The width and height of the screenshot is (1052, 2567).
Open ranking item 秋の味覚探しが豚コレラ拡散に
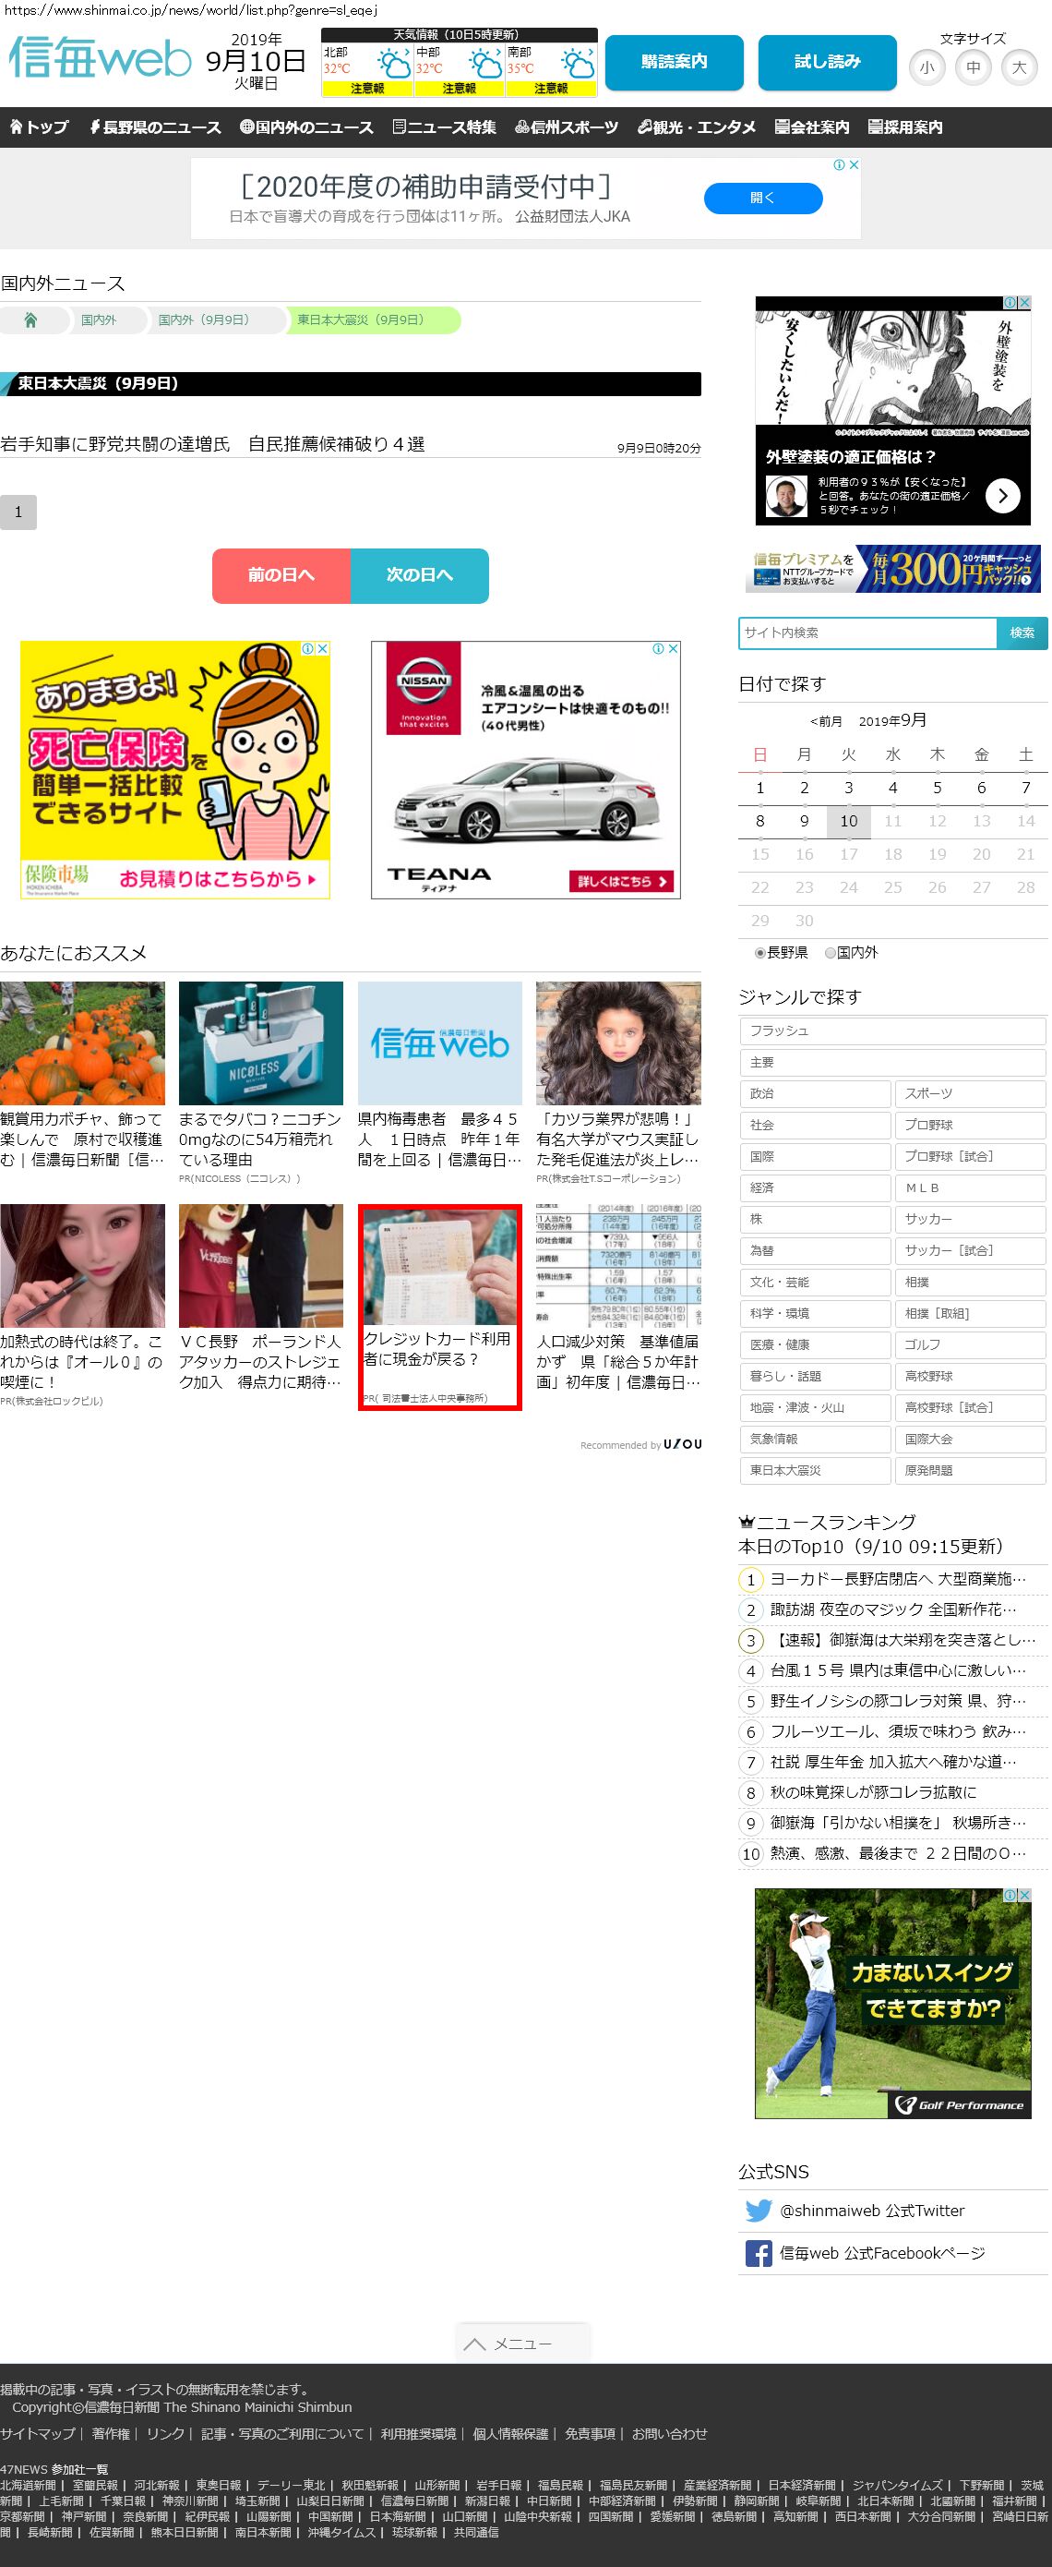tap(873, 1792)
